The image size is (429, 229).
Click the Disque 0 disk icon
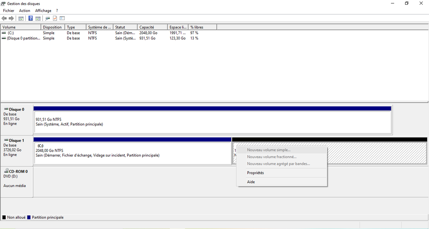tap(6, 109)
